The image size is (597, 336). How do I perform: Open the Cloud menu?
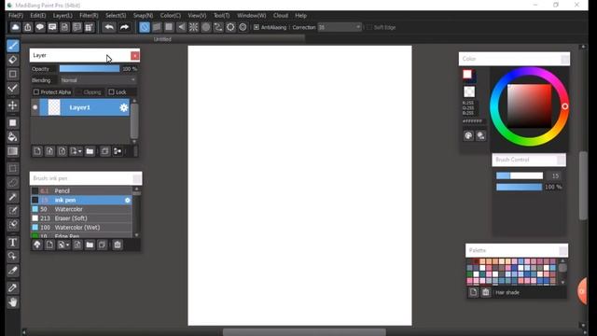(280, 15)
